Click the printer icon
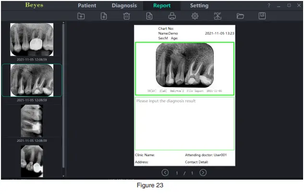The width and height of the screenshot is (305, 194). click(x=172, y=16)
